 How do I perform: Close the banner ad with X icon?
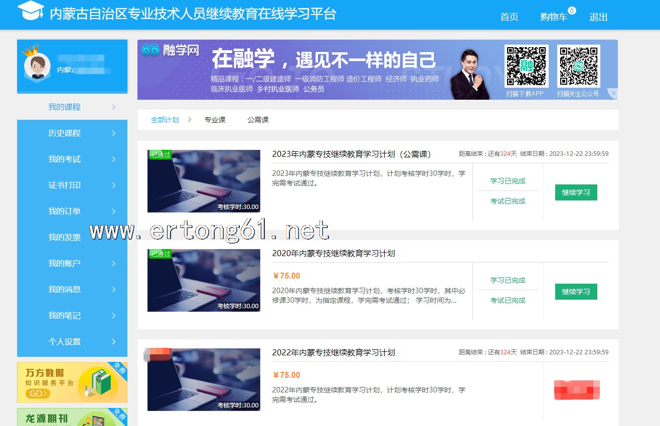pos(613,93)
